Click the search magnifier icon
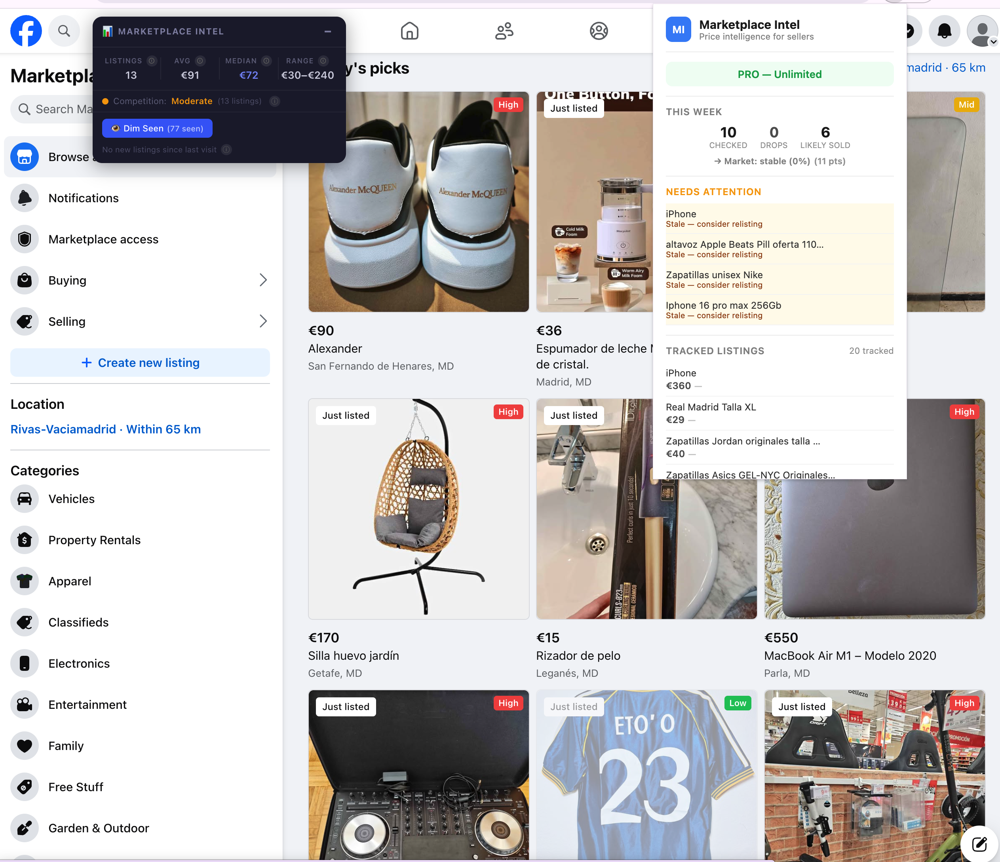This screenshot has height=862, width=1000. pyautogui.click(x=64, y=30)
